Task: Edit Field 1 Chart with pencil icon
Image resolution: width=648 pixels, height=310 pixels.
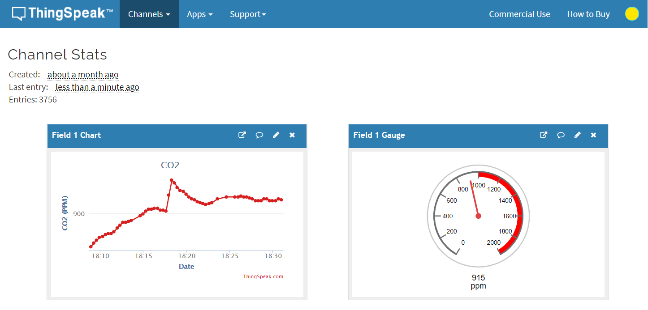Action: [276, 135]
